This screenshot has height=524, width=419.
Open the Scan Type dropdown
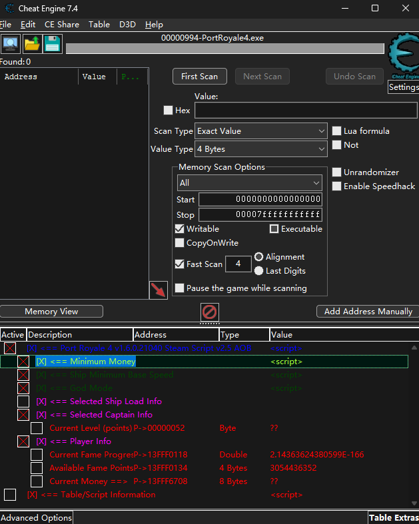(261, 131)
